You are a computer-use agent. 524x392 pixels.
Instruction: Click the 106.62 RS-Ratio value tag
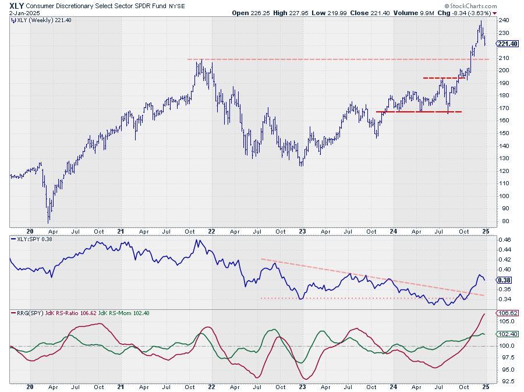508,313
